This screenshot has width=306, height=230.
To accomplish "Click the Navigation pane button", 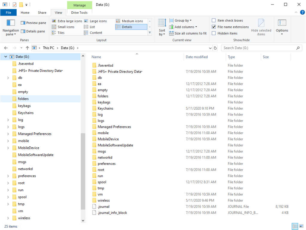I will point(10,27).
